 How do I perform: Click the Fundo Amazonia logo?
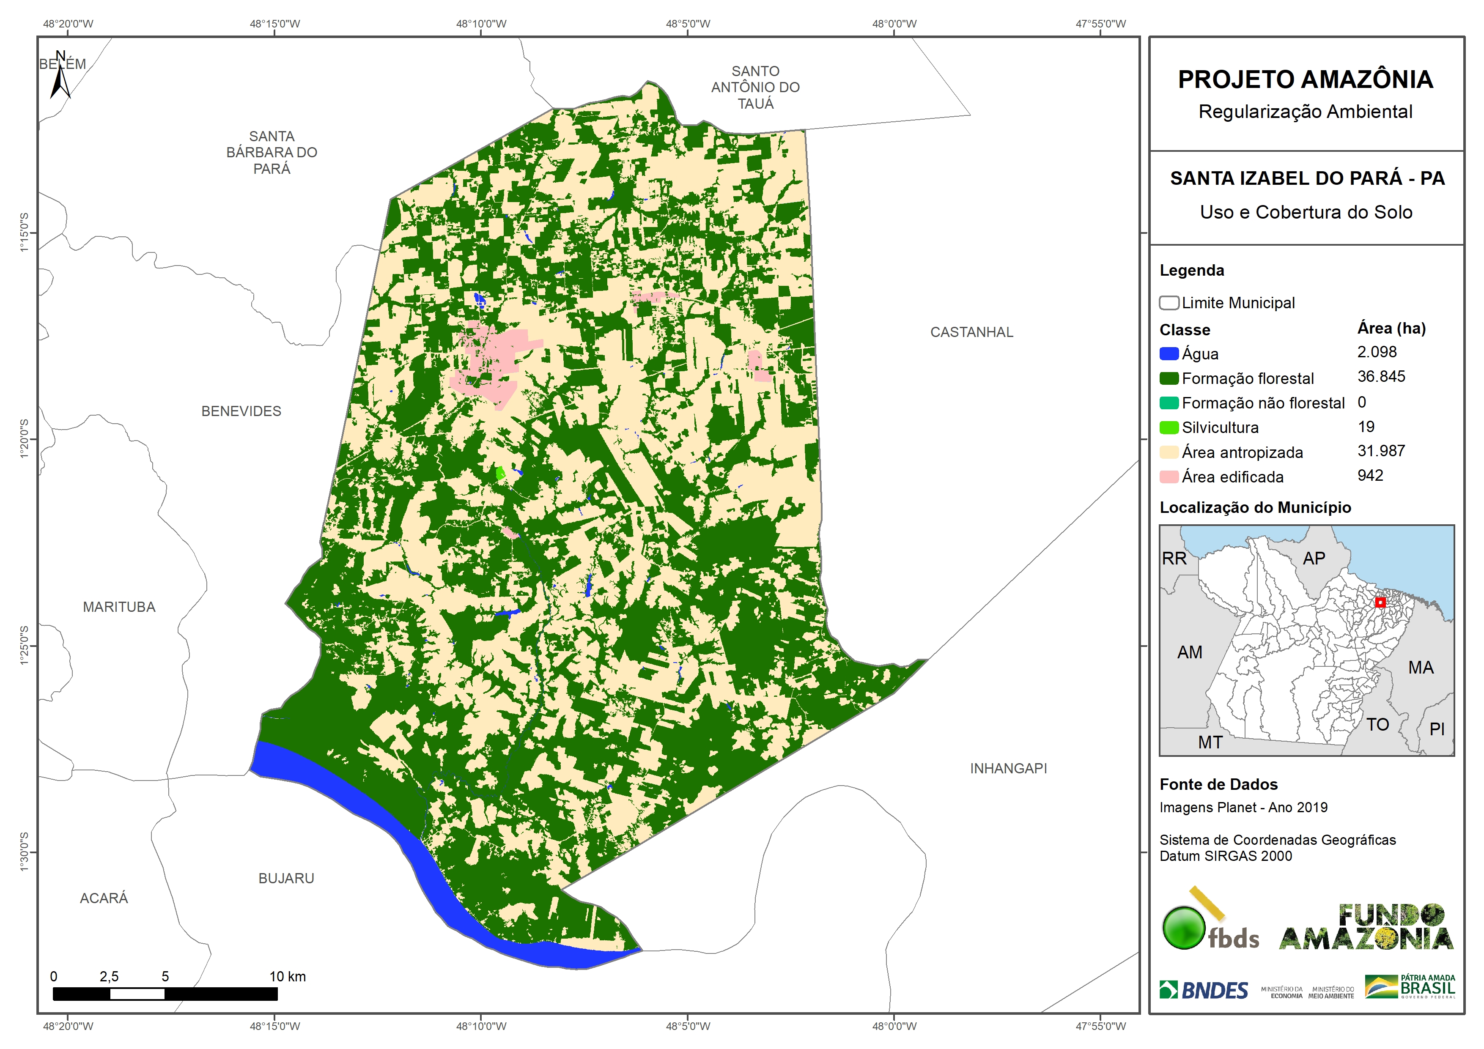(x=1366, y=926)
